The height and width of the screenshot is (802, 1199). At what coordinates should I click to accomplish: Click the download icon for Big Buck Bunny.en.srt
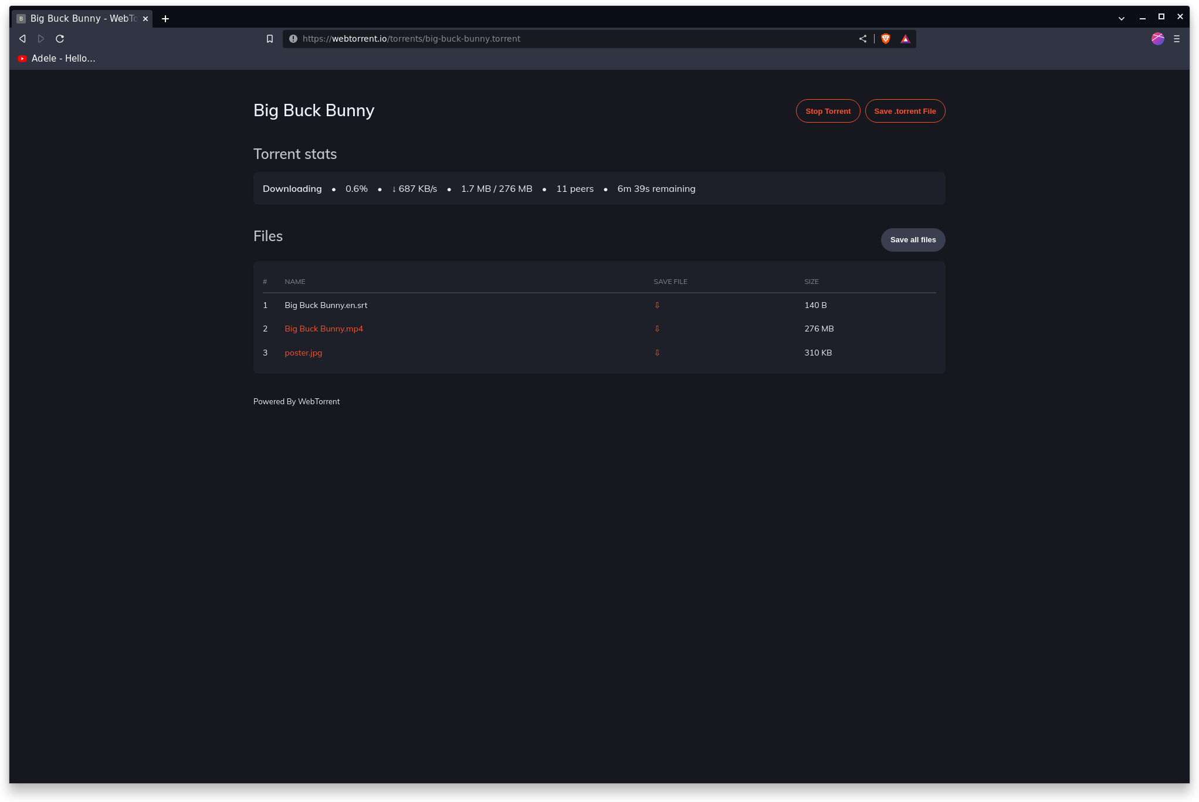(x=657, y=305)
